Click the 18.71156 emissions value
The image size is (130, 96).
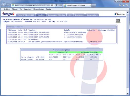[93, 57]
